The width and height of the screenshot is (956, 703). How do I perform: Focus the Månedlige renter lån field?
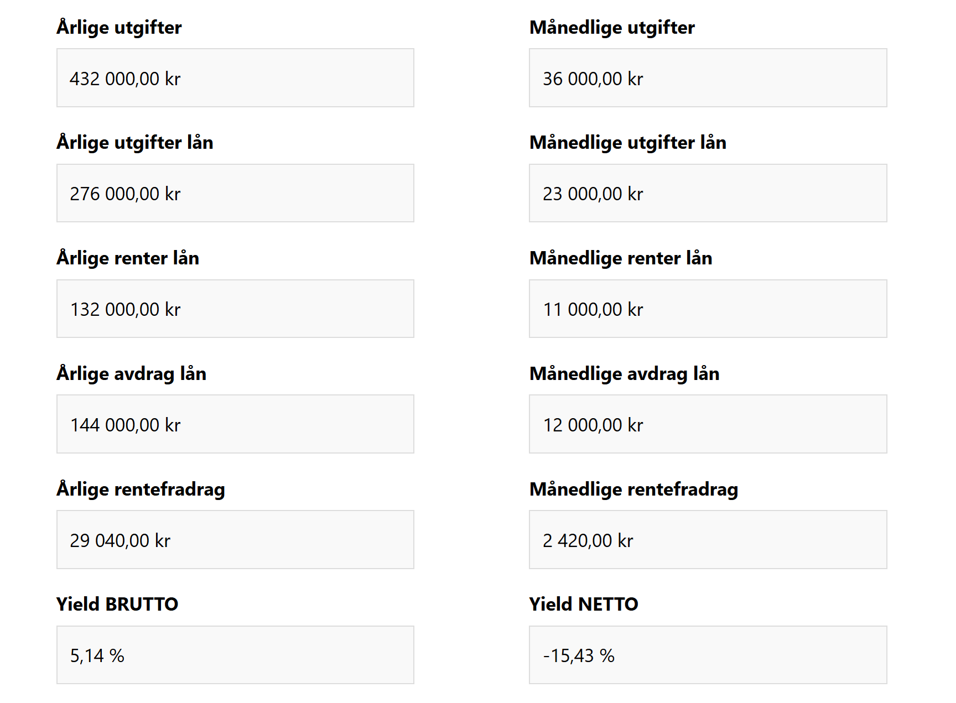708,309
